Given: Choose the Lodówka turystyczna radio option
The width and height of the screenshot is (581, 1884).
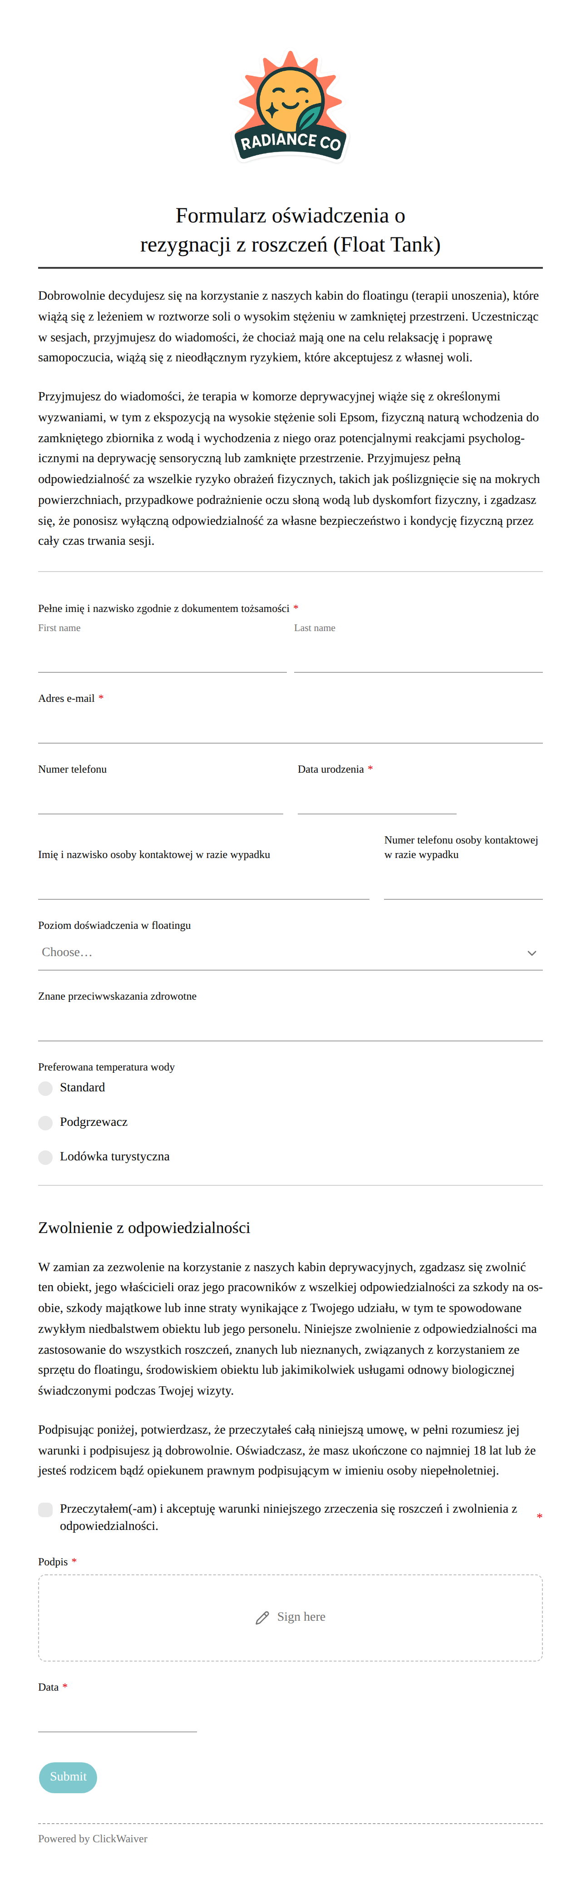Looking at the screenshot, I should pos(45,1157).
